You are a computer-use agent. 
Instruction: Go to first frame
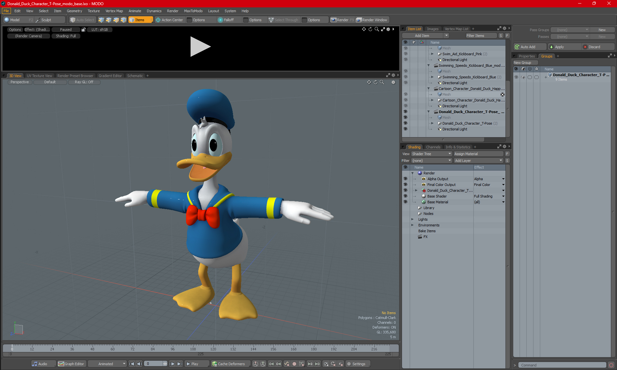point(131,364)
